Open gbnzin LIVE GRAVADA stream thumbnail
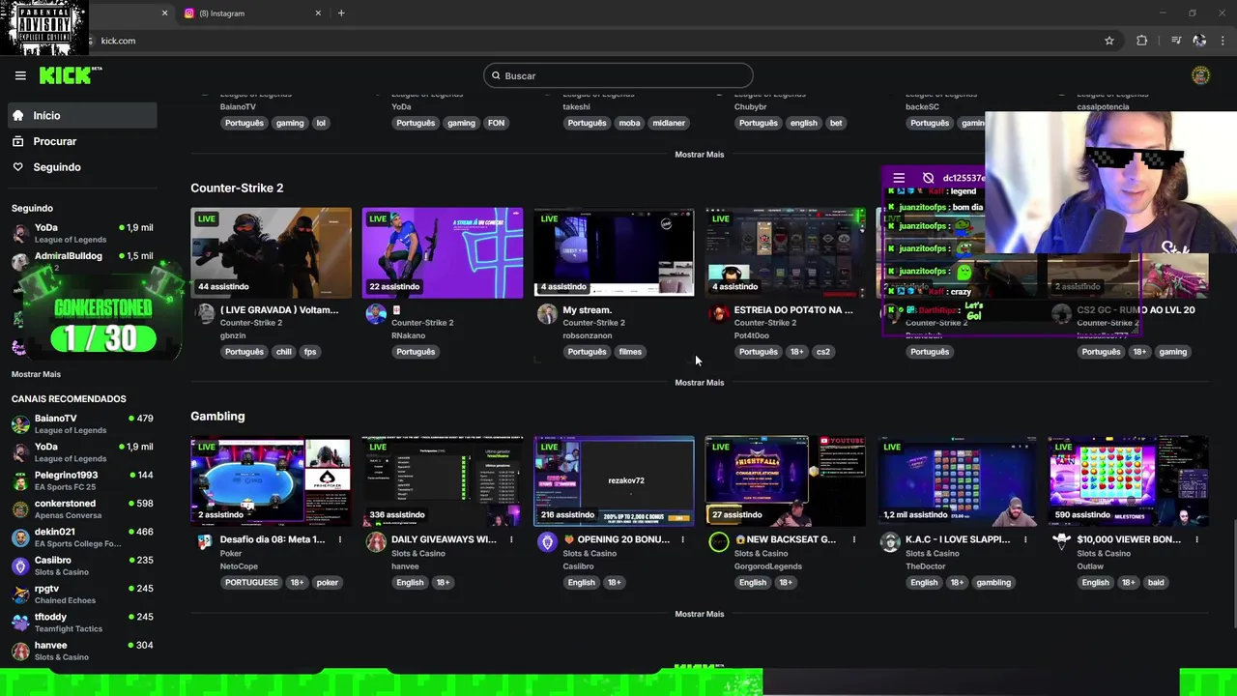Viewport: 1237px width, 696px height. (272, 252)
